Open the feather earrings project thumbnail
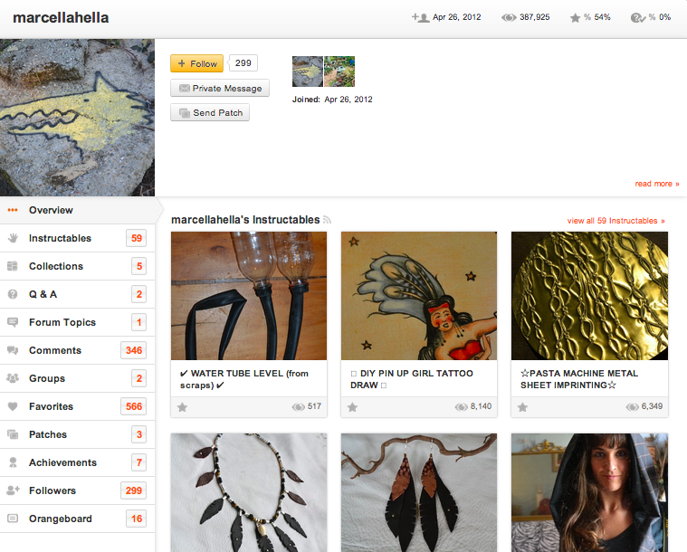This screenshot has height=552, width=687. (419, 492)
